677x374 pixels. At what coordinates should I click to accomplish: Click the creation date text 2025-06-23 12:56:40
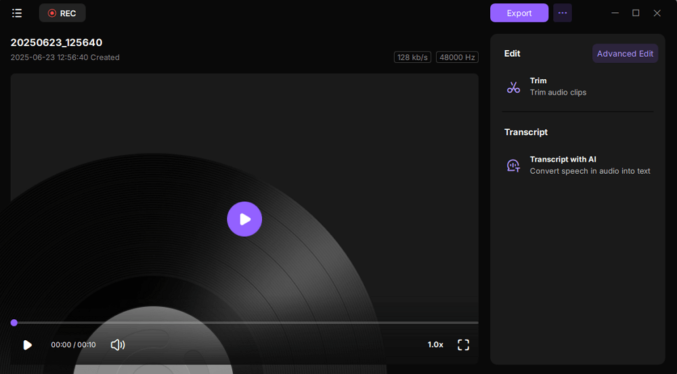pyautogui.click(x=49, y=57)
